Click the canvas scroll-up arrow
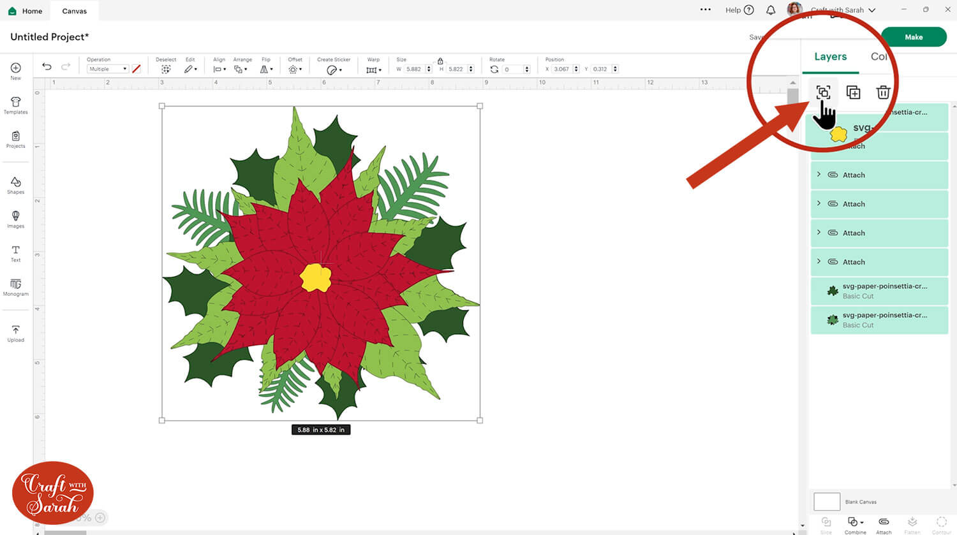This screenshot has width=957, height=535. pos(792,83)
